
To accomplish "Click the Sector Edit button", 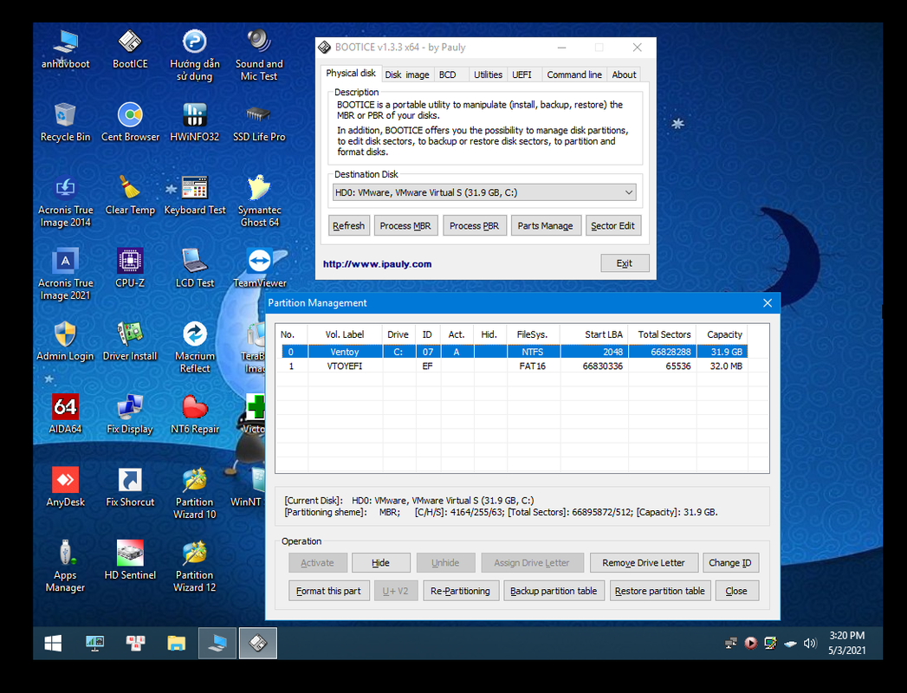I will (x=612, y=225).
